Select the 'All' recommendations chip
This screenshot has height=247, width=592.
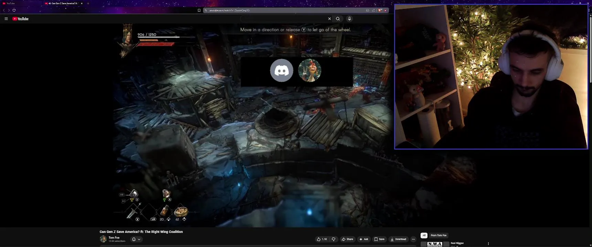coord(424,235)
